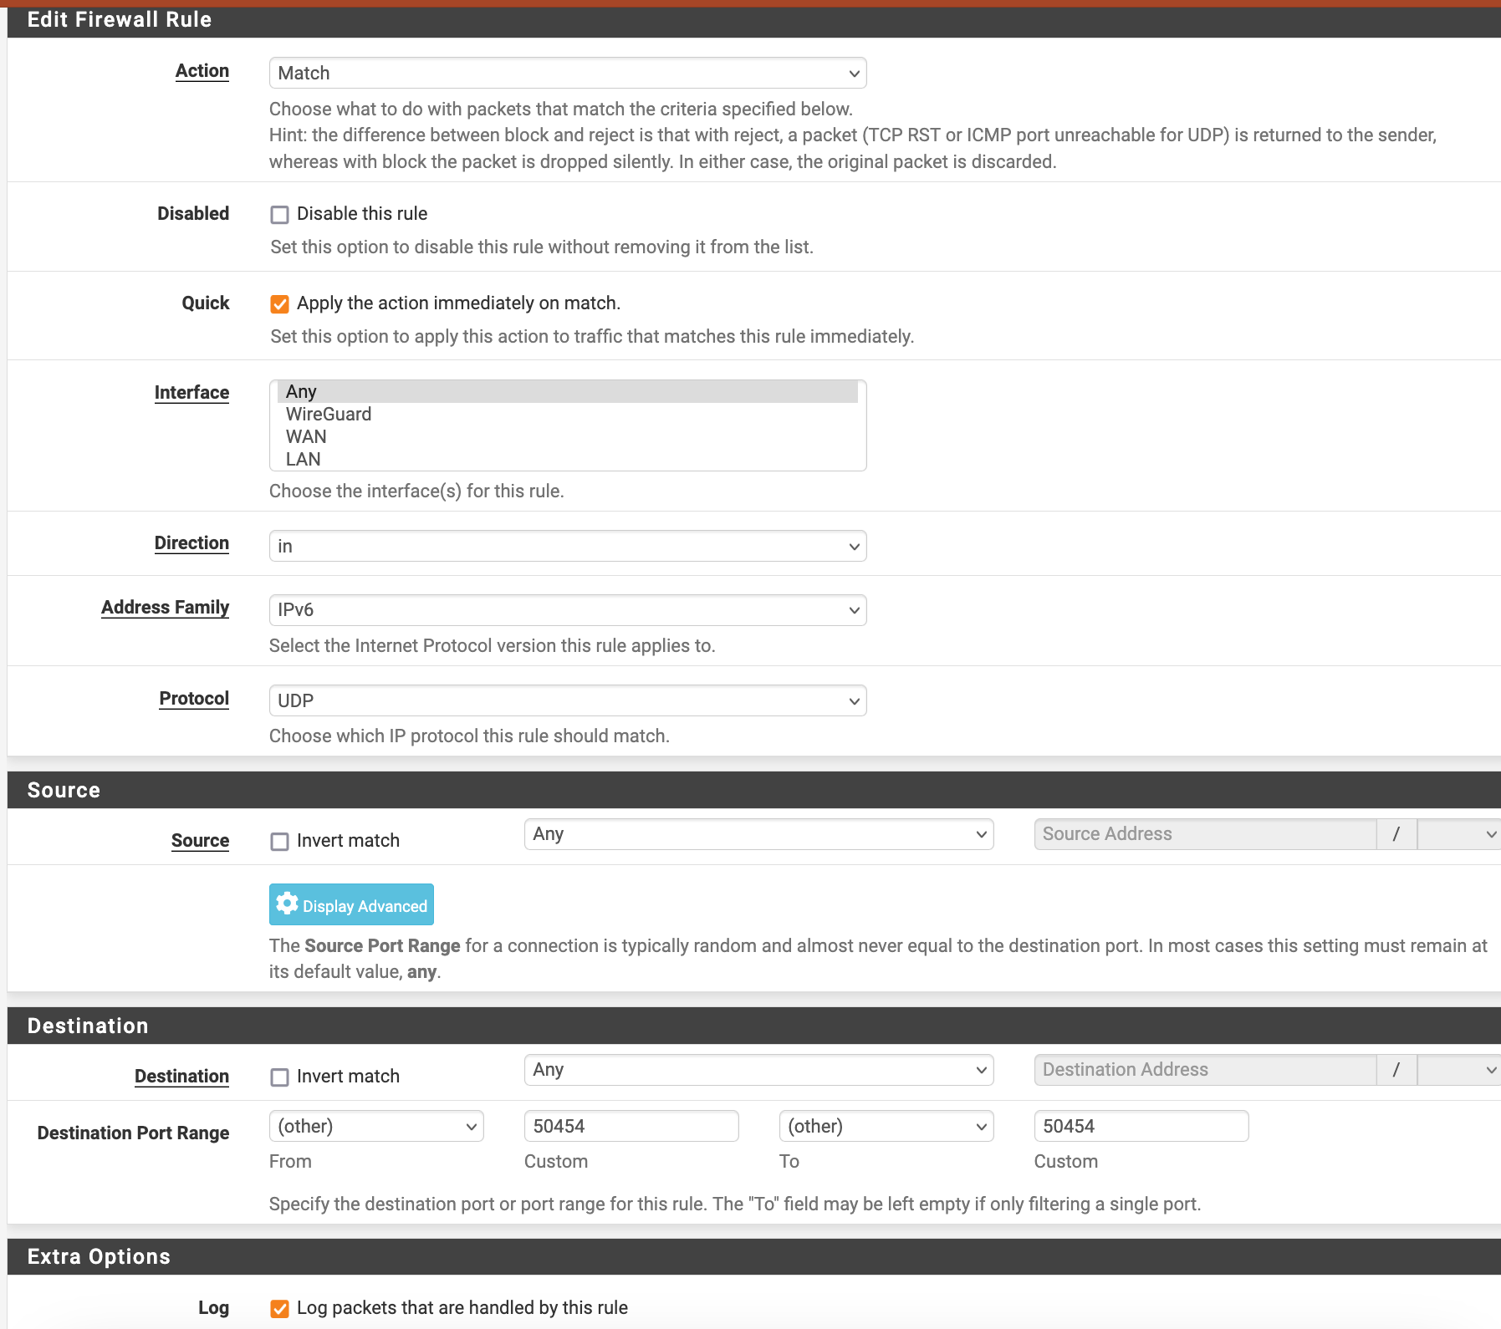Image resolution: width=1501 pixels, height=1329 pixels.
Task: Open the Direction dropdown set to in
Action: 568,546
